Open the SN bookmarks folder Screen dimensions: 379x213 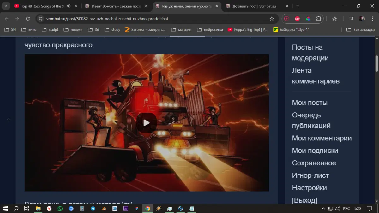(x=10, y=29)
